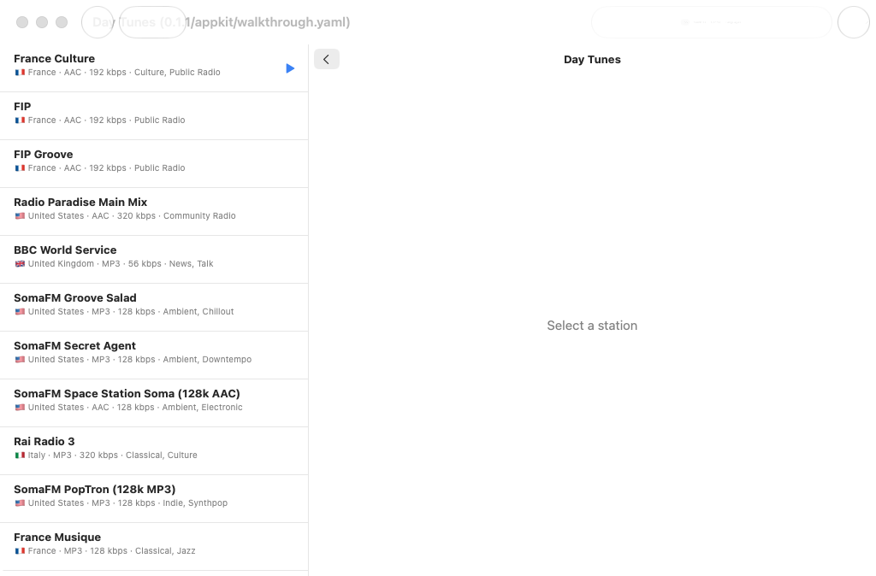This screenshot has width=876, height=576.
Task: Click the 'Ambient, Downtempo' details text
Action: coord(207,360)
